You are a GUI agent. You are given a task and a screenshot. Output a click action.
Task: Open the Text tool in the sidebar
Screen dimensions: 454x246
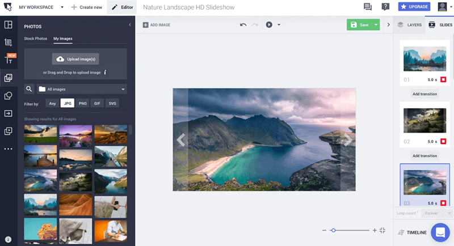pyautogui.click(x=9, y=60)
